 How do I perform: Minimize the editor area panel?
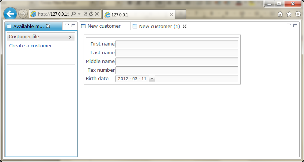pyautogui.click(x=289, y=24)
